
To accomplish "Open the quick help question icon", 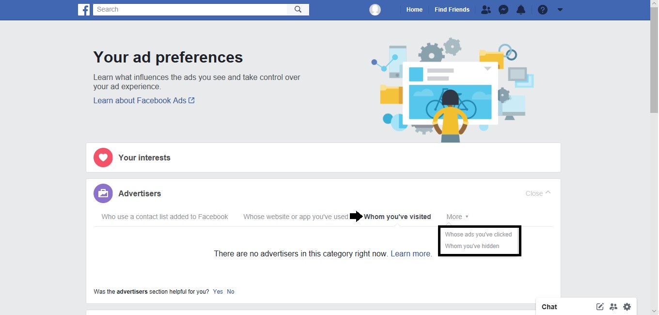I will click(543, 10).
